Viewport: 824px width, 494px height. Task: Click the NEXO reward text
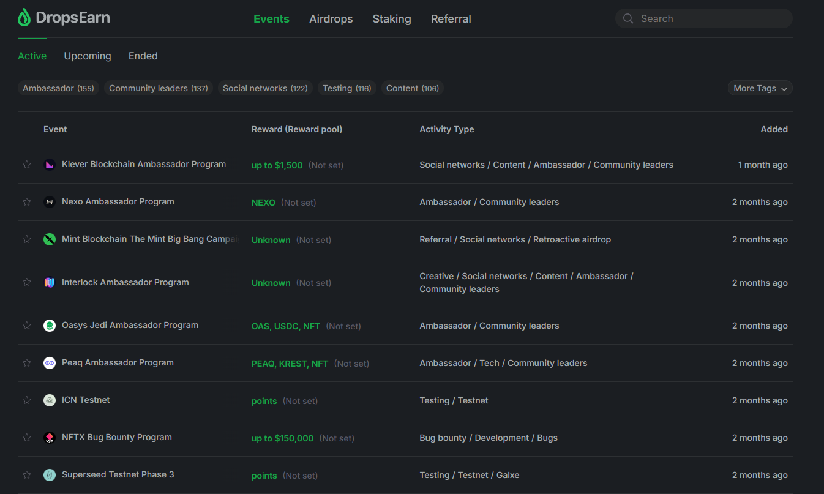pos(263,203)
